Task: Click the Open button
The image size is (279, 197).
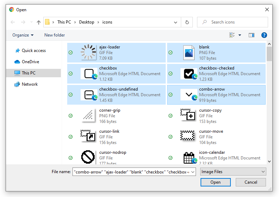Action: (x=215, y=182)
